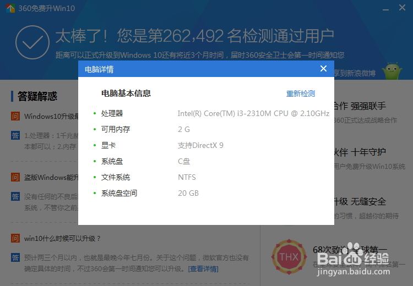Select the 支持DirectX 9 value
The height and width of the screenshot is (286, 413).
coord(200,145)
